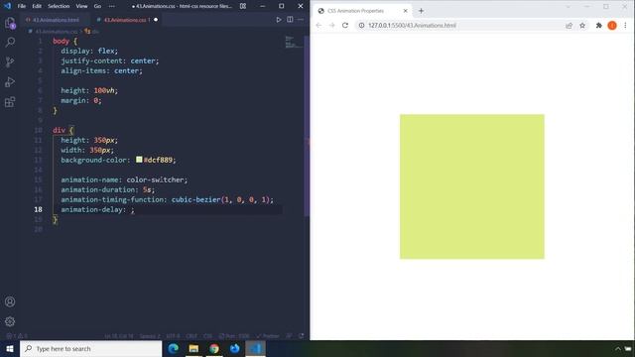The height and width of the screenshot is (357, 635).
Task: Click the unsaved dot on the 43.Animations.css tab
Action: pyautogui.click(x=156, y=20)
